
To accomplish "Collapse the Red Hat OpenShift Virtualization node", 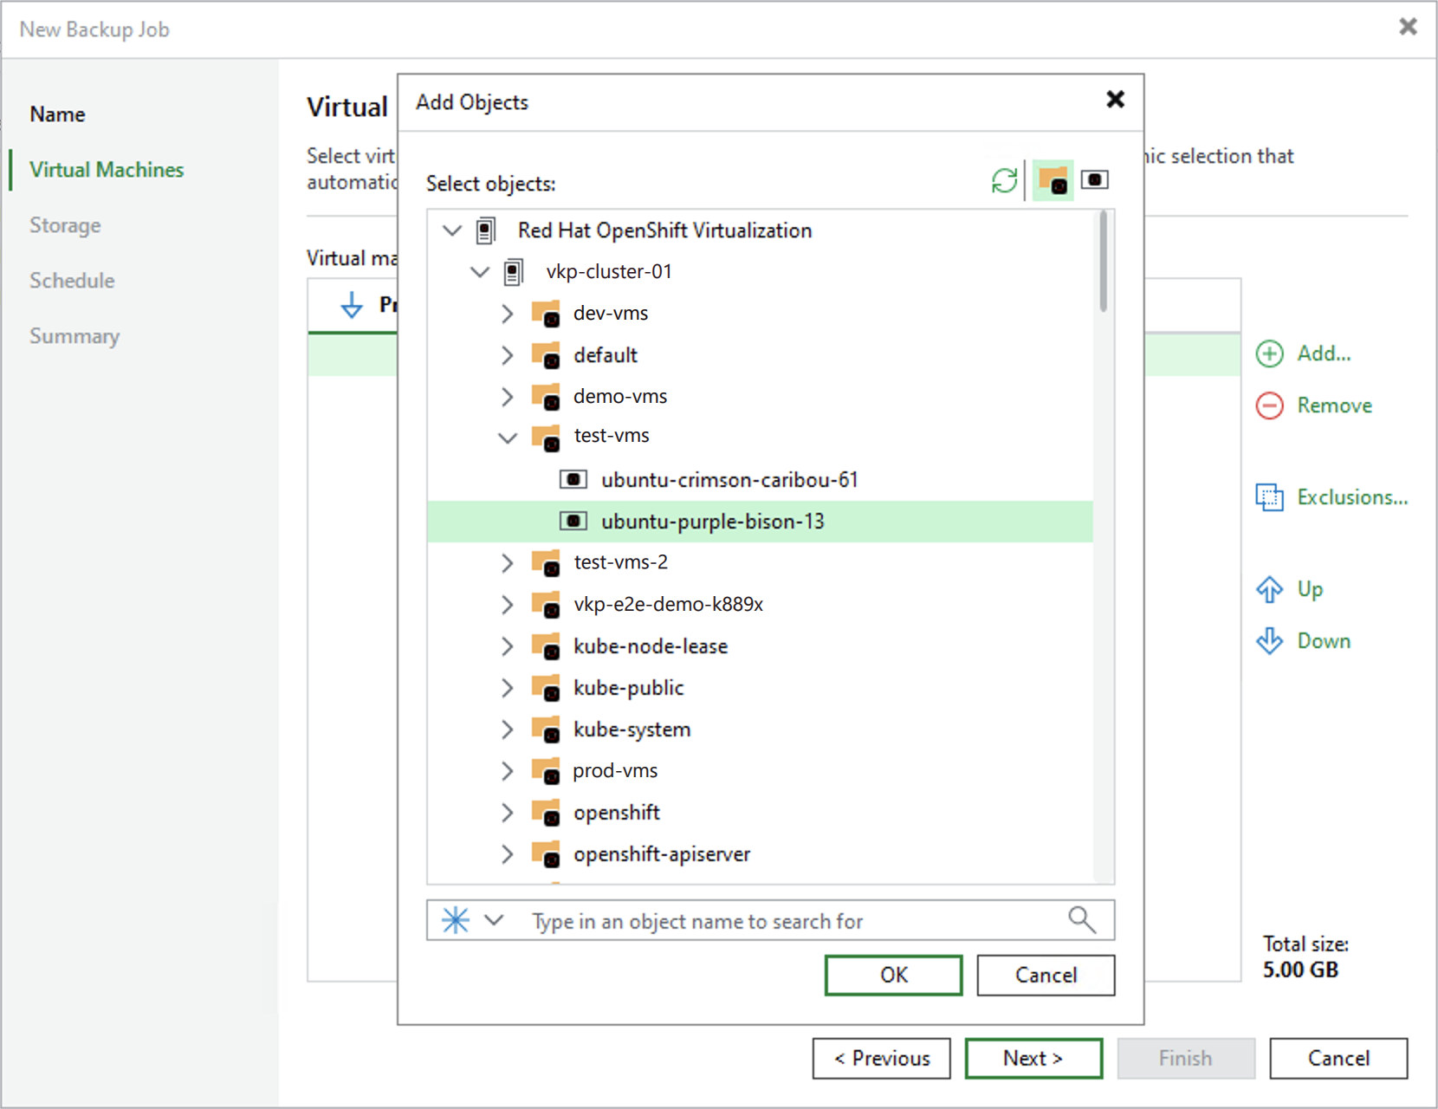I will click(452, 230).
